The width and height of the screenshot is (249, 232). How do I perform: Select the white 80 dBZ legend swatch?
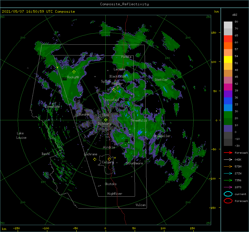[x=228, y=25]
